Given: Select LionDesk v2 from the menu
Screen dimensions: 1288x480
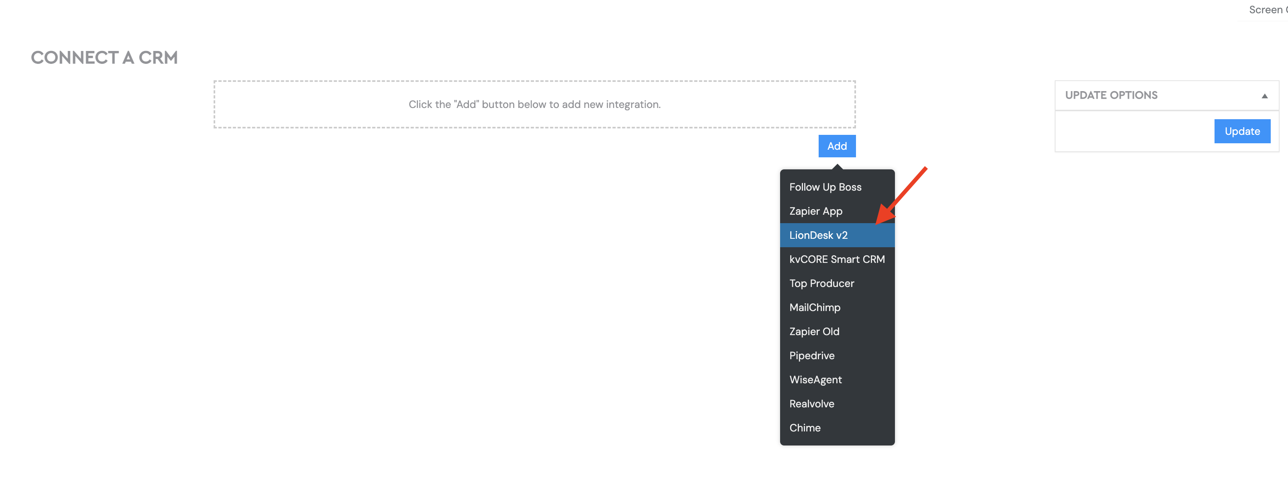Looking at the screenshot, I should [x=837, y=235].
